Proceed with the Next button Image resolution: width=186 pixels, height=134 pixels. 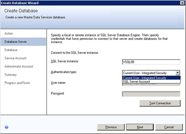[140, 127]
